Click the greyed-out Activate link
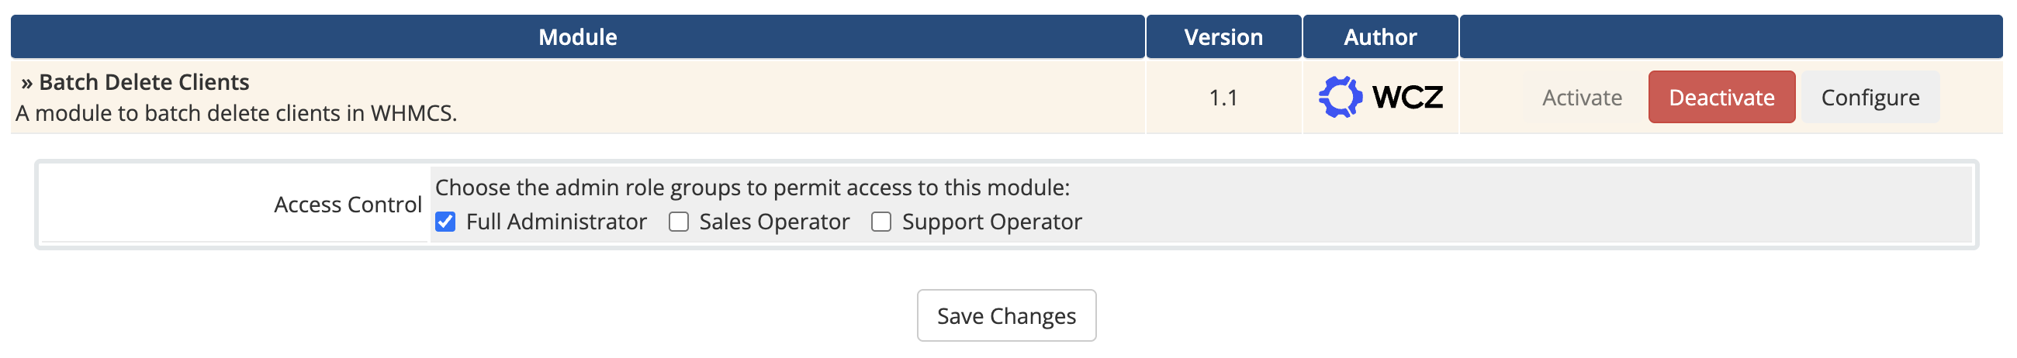Viewport: 2017px width, 358px height. tap(1582, 97)
